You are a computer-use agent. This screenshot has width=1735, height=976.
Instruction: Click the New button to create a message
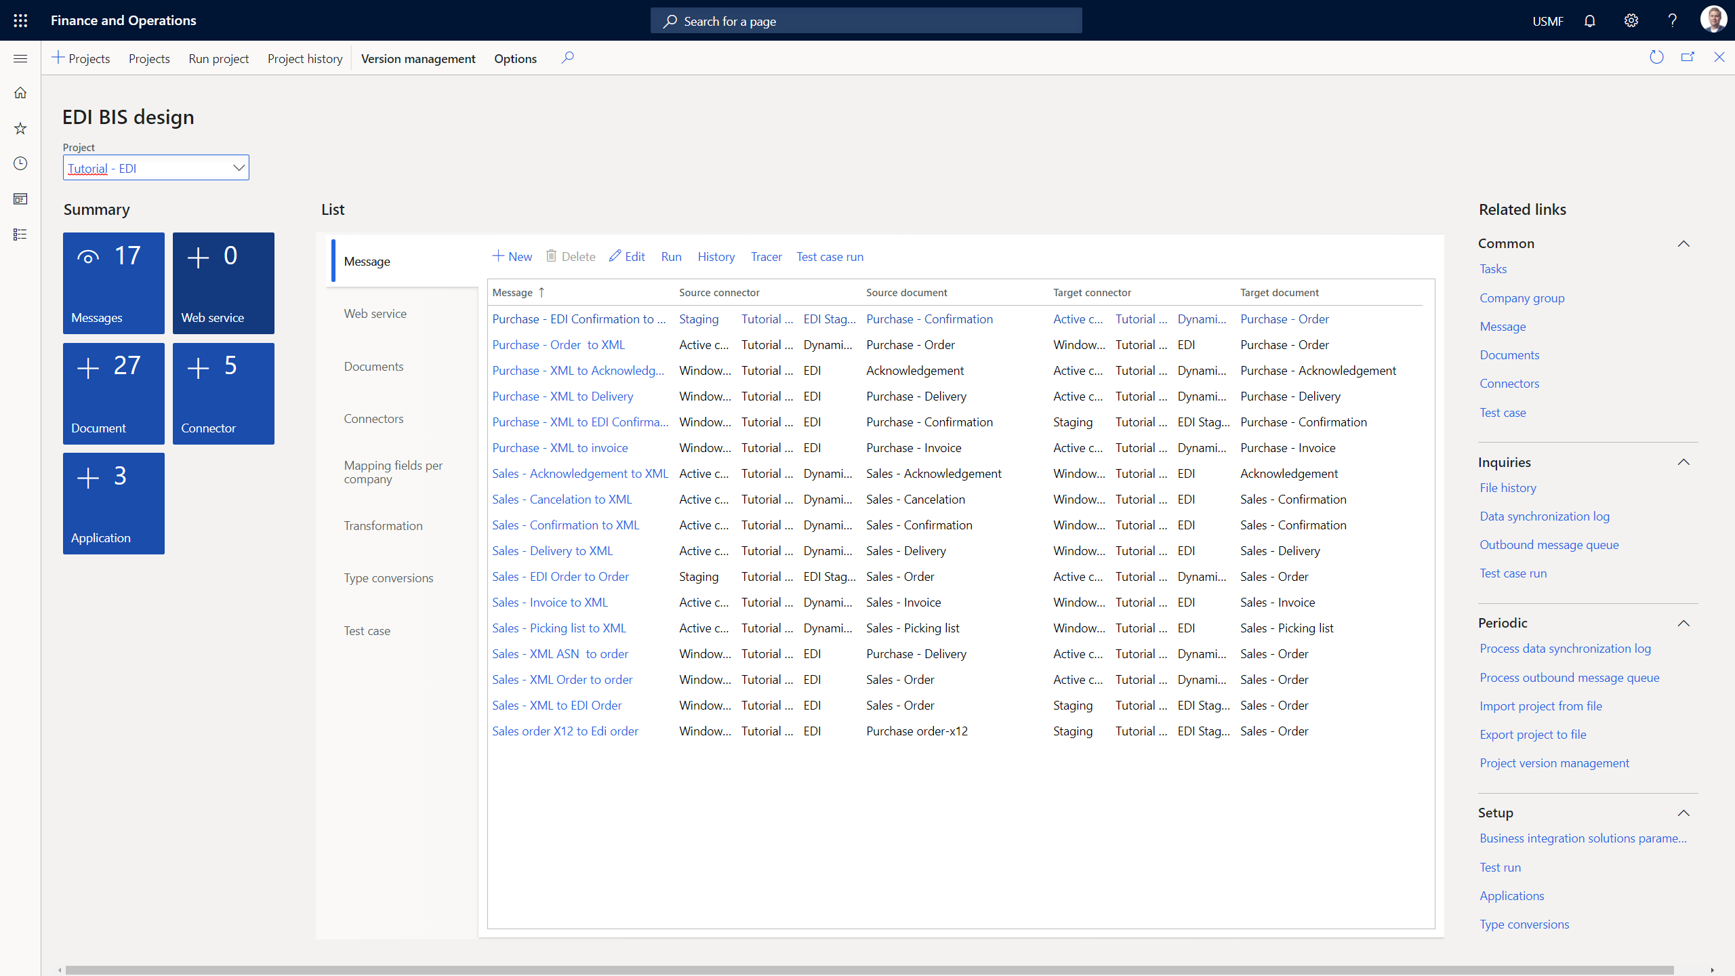[512, 256]
